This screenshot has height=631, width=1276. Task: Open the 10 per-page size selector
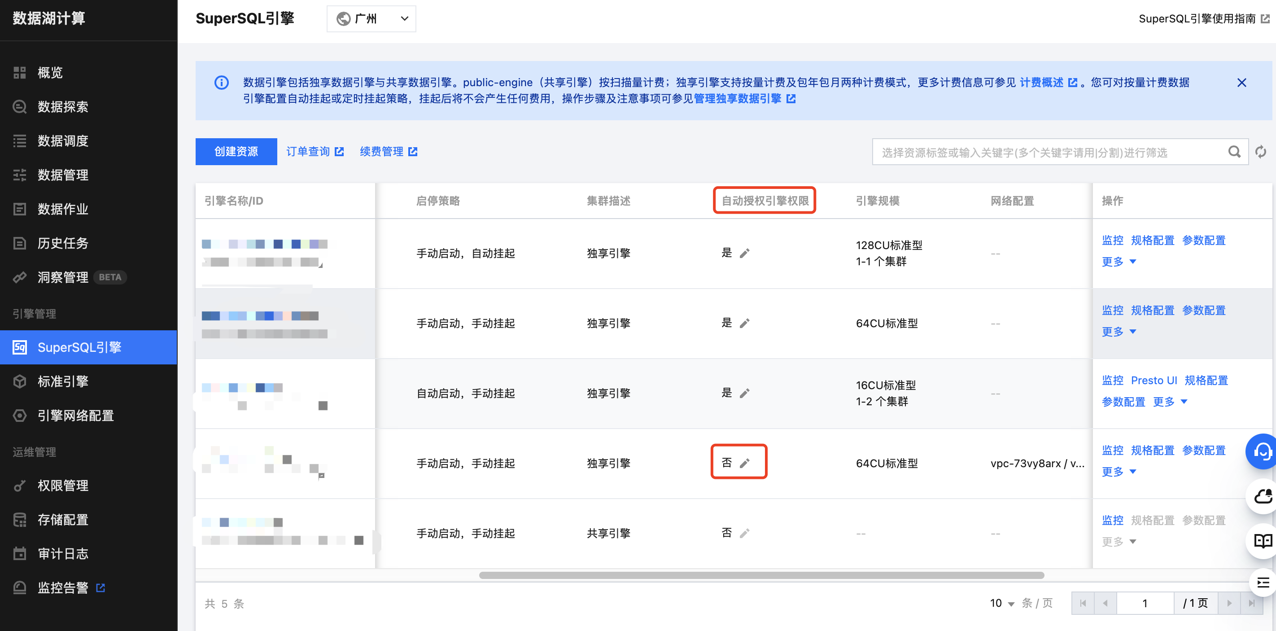tap(1001, 603)
